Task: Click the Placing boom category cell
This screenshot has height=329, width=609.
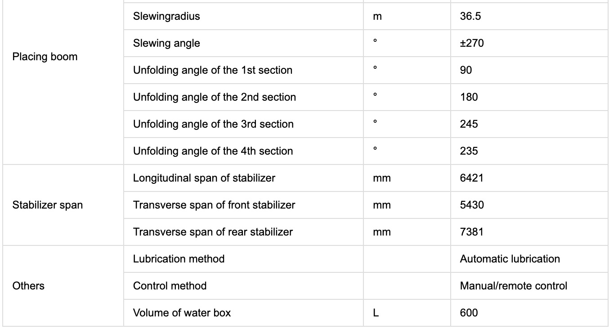Action: [45, 57]
